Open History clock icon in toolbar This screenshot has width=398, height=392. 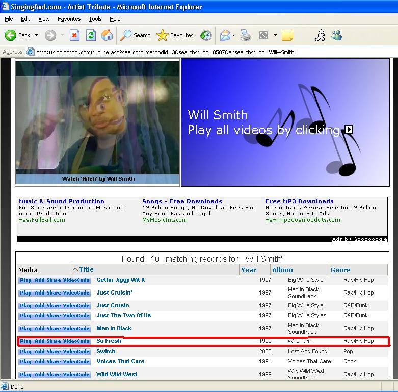[206, 35]
